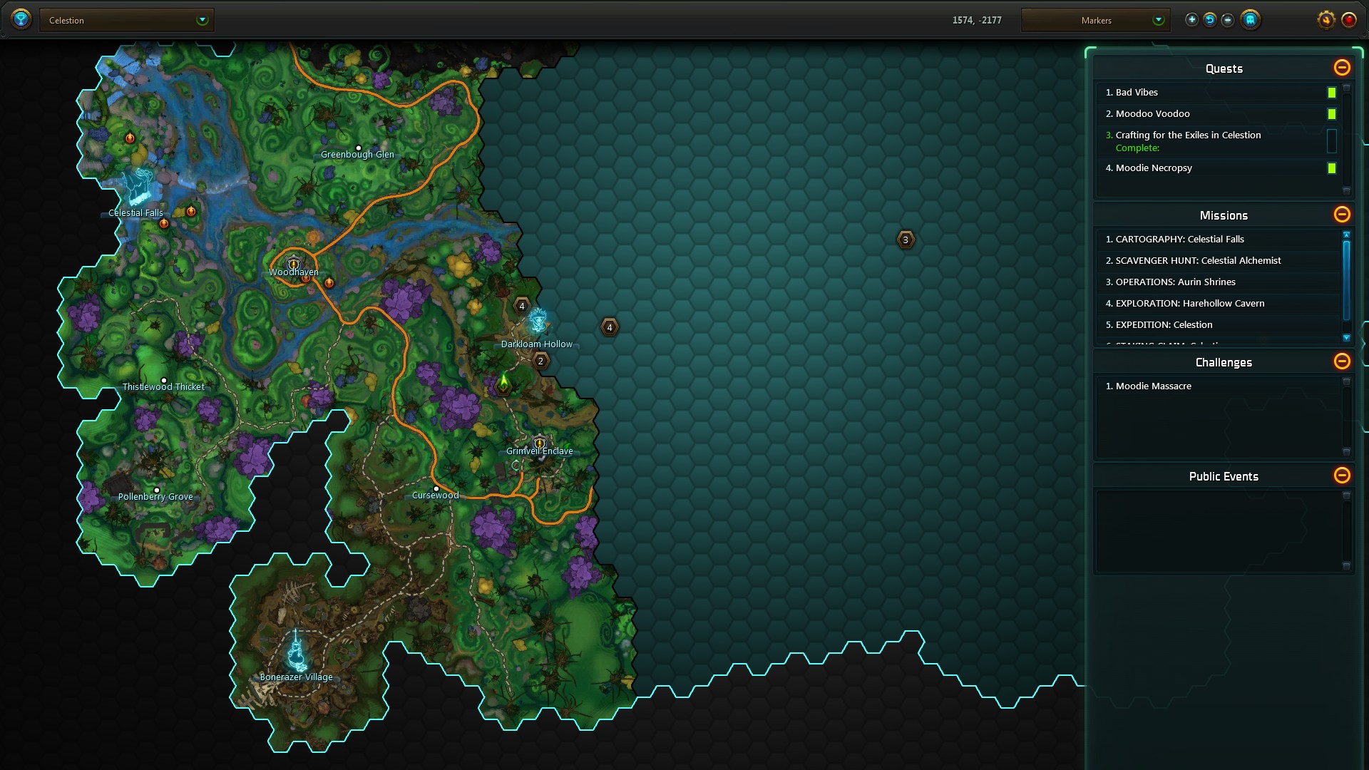Zoom out with the minus button
The width and height of the screenshot is (1369, 770).
(x=1228, y=20)
